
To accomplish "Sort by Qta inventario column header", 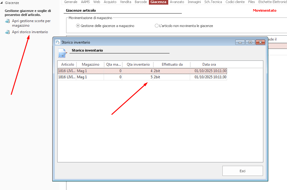I will tap(138, 64).
